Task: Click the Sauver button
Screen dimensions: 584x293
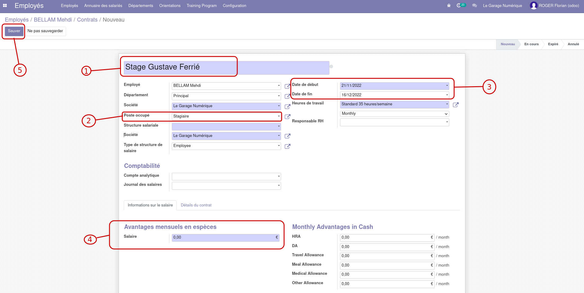Action: coord(14,31)
